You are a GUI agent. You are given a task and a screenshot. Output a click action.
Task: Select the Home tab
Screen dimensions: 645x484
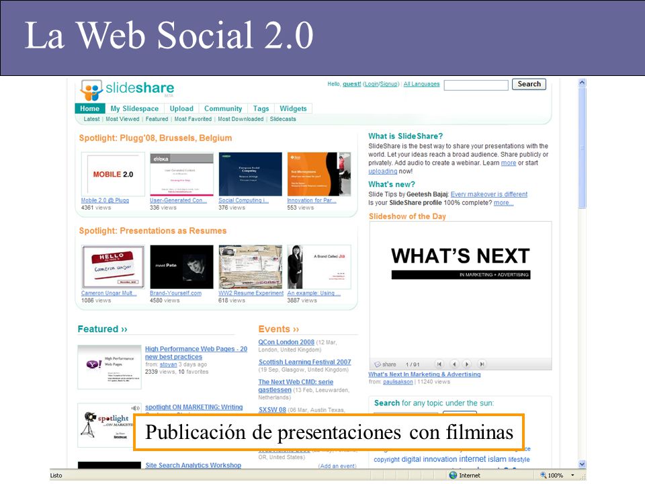point(89,108)
